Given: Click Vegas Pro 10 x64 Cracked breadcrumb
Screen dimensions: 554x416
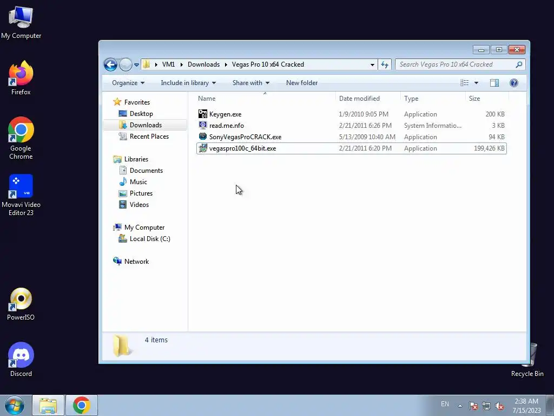Looking at the screenshot, I should click(x=268, y=64).
